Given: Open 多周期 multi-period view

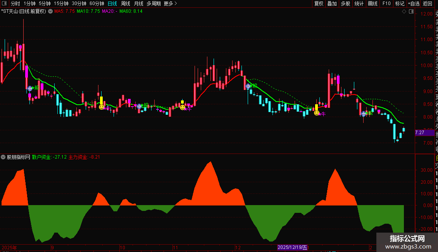Looking at the screenshot, I should click(153, 3).
